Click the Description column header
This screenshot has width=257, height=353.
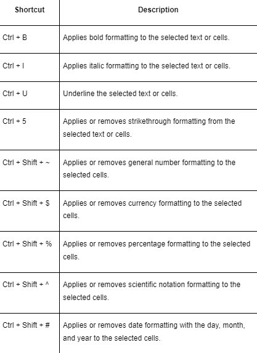[x=158, y=10]
